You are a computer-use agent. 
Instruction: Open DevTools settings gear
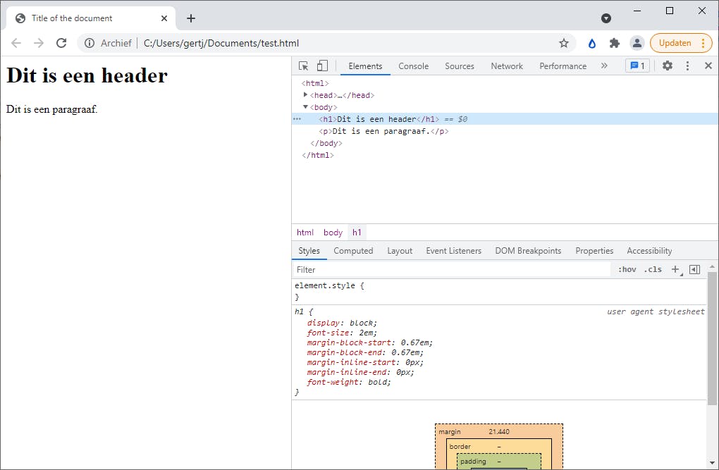(x=667, y=66)
